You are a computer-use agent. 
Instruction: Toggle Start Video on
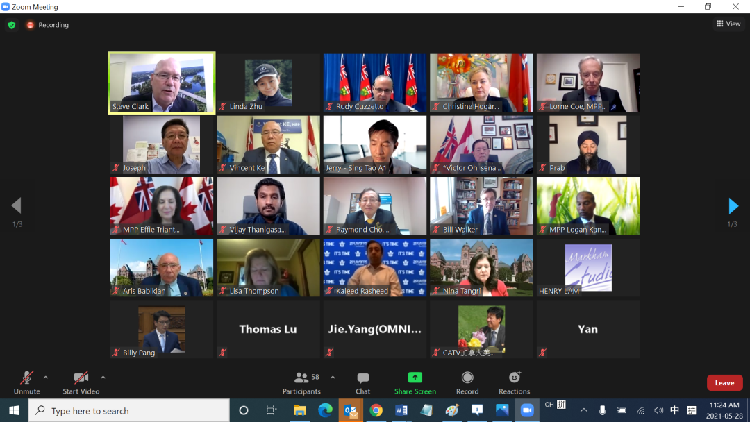(x=81, y=382)
